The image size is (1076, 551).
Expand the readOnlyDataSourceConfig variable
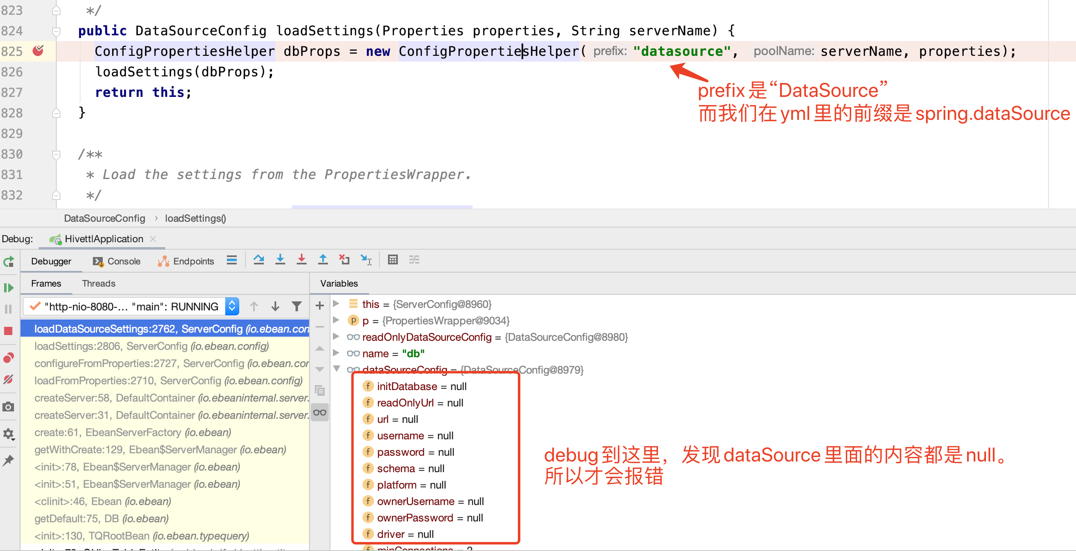[336, 336]
